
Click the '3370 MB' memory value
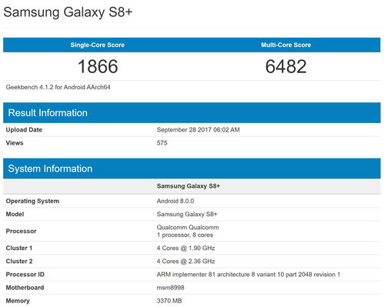[x=169, y=301]
